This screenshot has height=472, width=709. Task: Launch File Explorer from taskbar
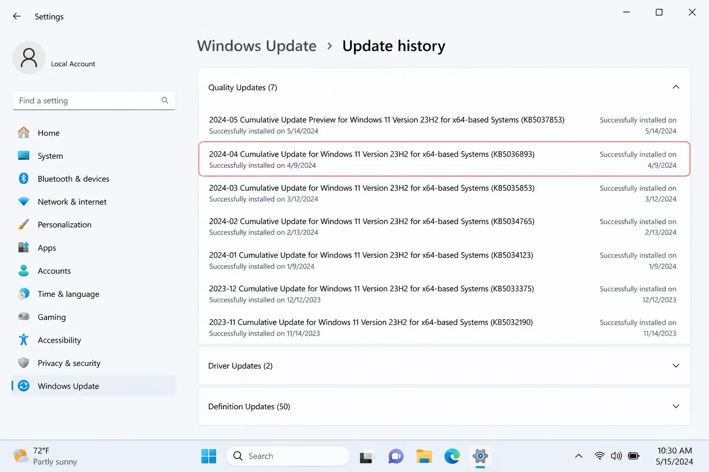[x=424, y=456]
